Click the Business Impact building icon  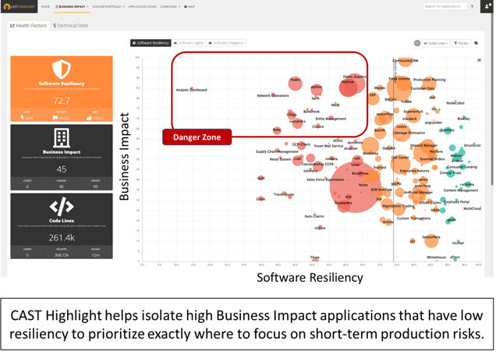(x=61, y=137)
